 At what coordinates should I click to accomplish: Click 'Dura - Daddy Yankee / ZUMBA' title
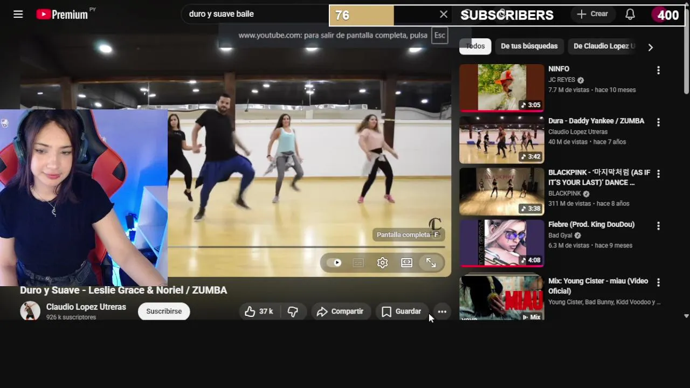596,121
